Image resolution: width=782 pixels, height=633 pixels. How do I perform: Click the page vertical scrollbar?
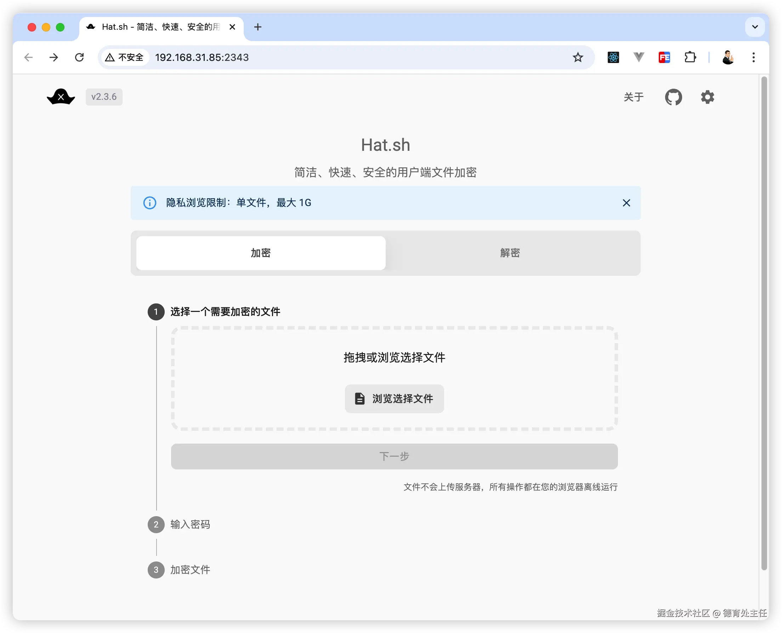(x=764, y=323)
